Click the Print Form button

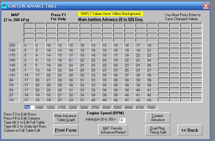click(65, 130)
